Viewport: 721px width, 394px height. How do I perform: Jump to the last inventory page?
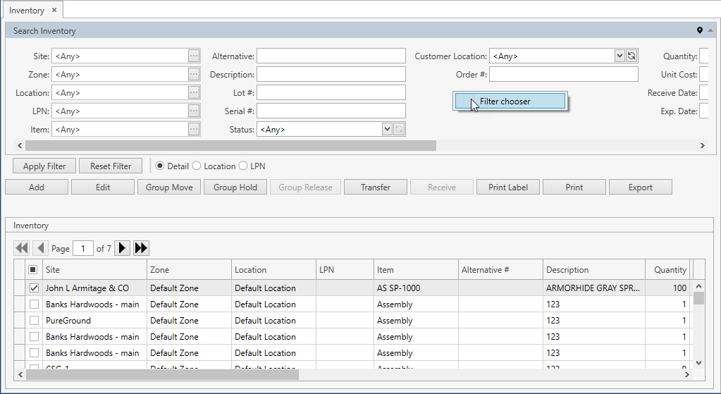(x=141, y=248)
